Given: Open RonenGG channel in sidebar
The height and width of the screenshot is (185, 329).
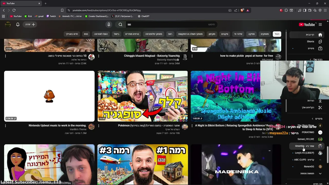Looking at the screenshot, I should tap(307, 166).
